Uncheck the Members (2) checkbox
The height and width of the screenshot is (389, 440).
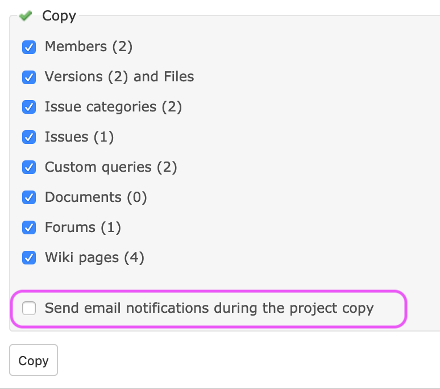[29, 47]
